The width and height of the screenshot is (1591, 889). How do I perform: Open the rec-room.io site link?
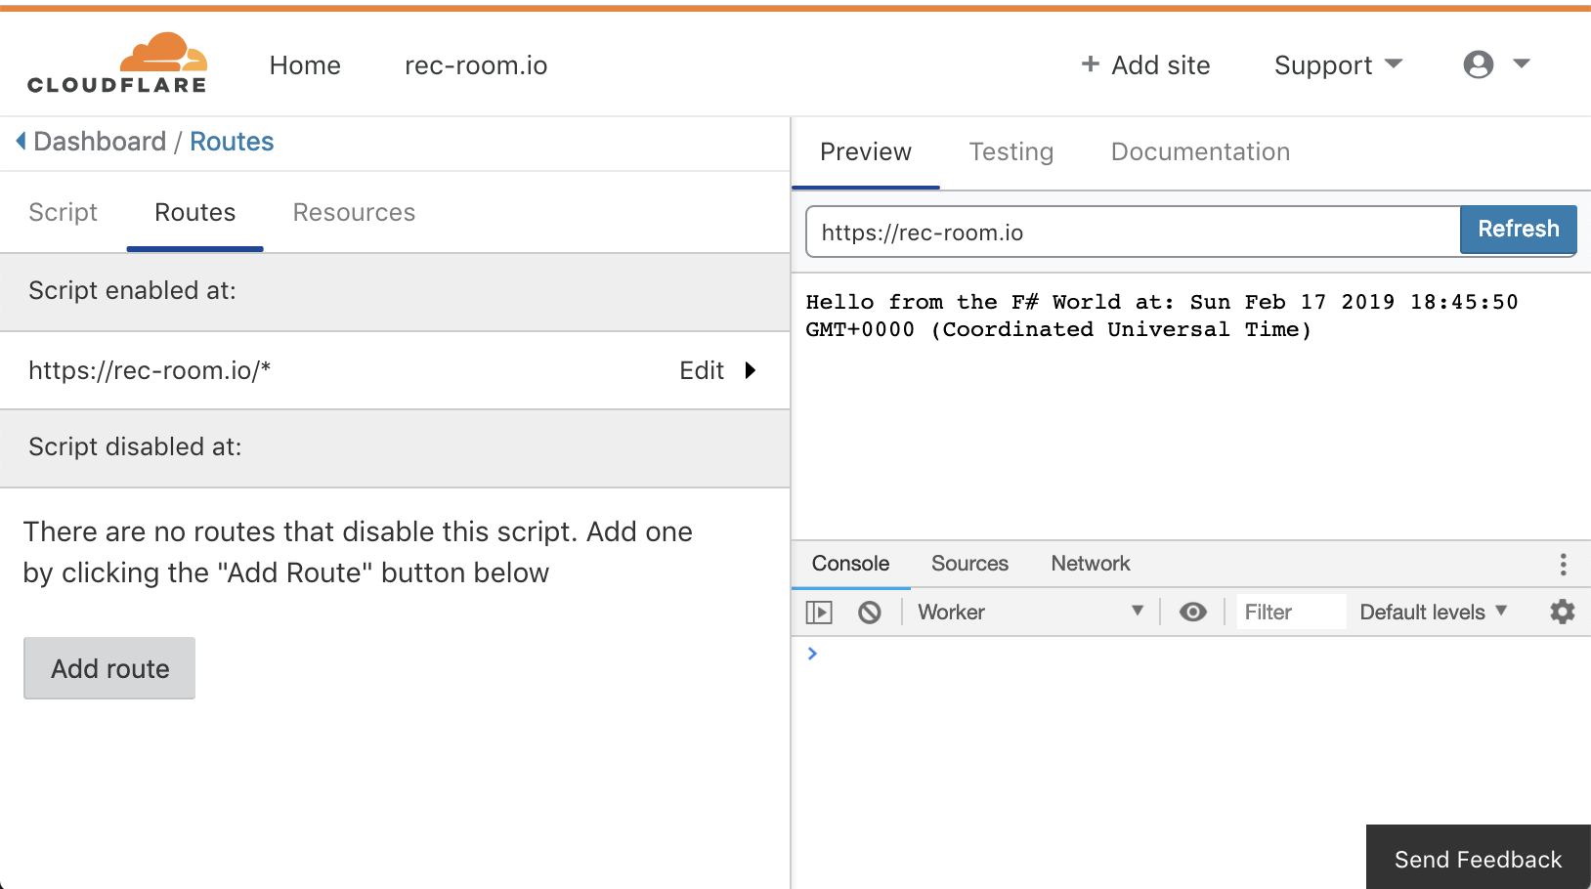[476, 65]
